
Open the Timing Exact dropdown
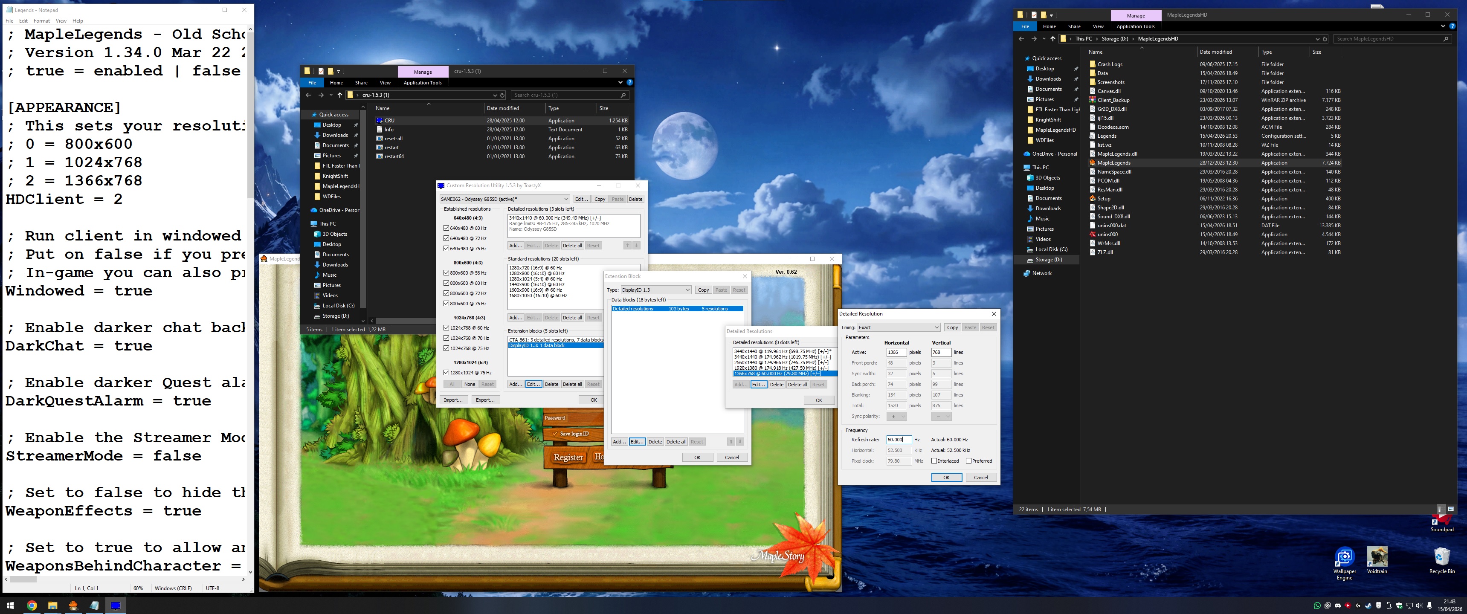(x=899, y=327)
